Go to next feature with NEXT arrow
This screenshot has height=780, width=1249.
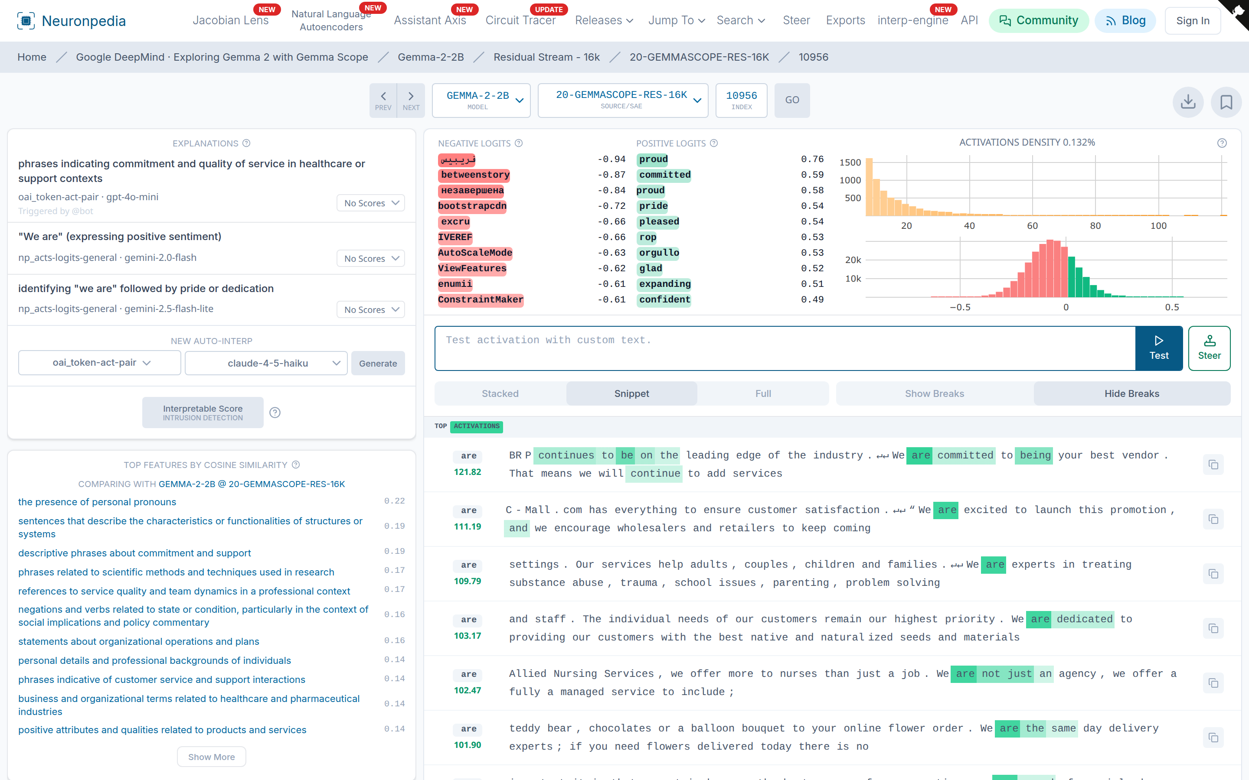click(411, 100)
